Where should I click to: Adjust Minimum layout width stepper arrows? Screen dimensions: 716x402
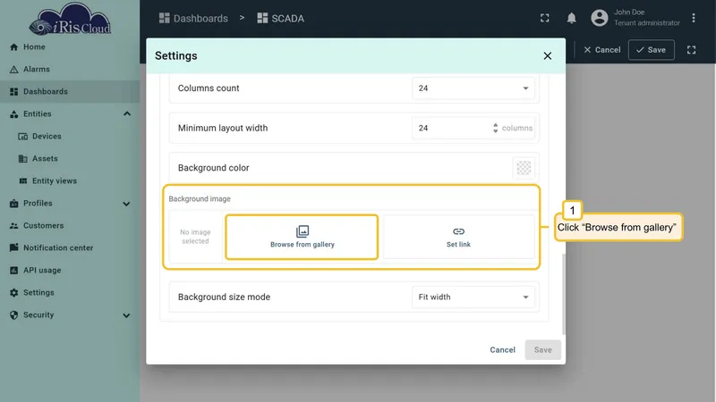(496, 128)
